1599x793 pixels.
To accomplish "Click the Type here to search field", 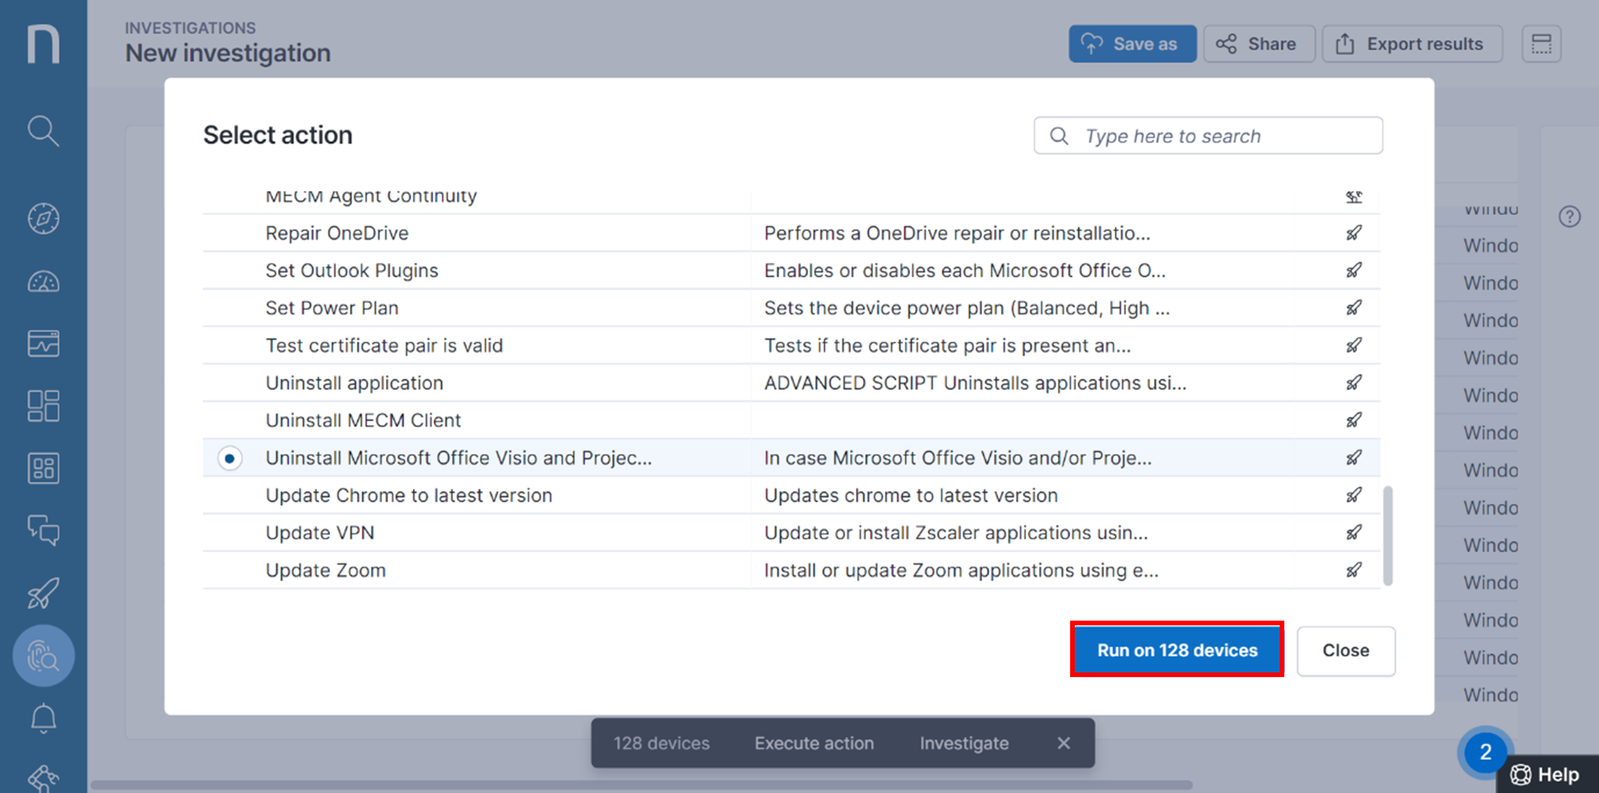I will click(x=1208, y=136).
